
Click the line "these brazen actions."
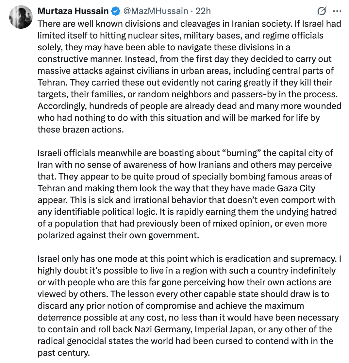pyautogui.click(x=81, y=129)
